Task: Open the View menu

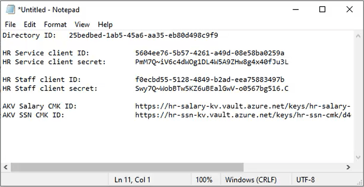Action: [82, 24]
